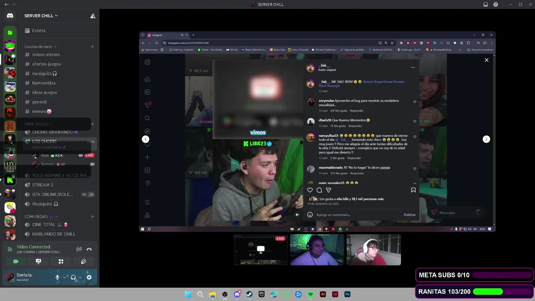The width and height of the screenshot is (535, 301).
Task: Collapse the PARA TODOS category
Action: pyautogui.click(x=38, y=124)
